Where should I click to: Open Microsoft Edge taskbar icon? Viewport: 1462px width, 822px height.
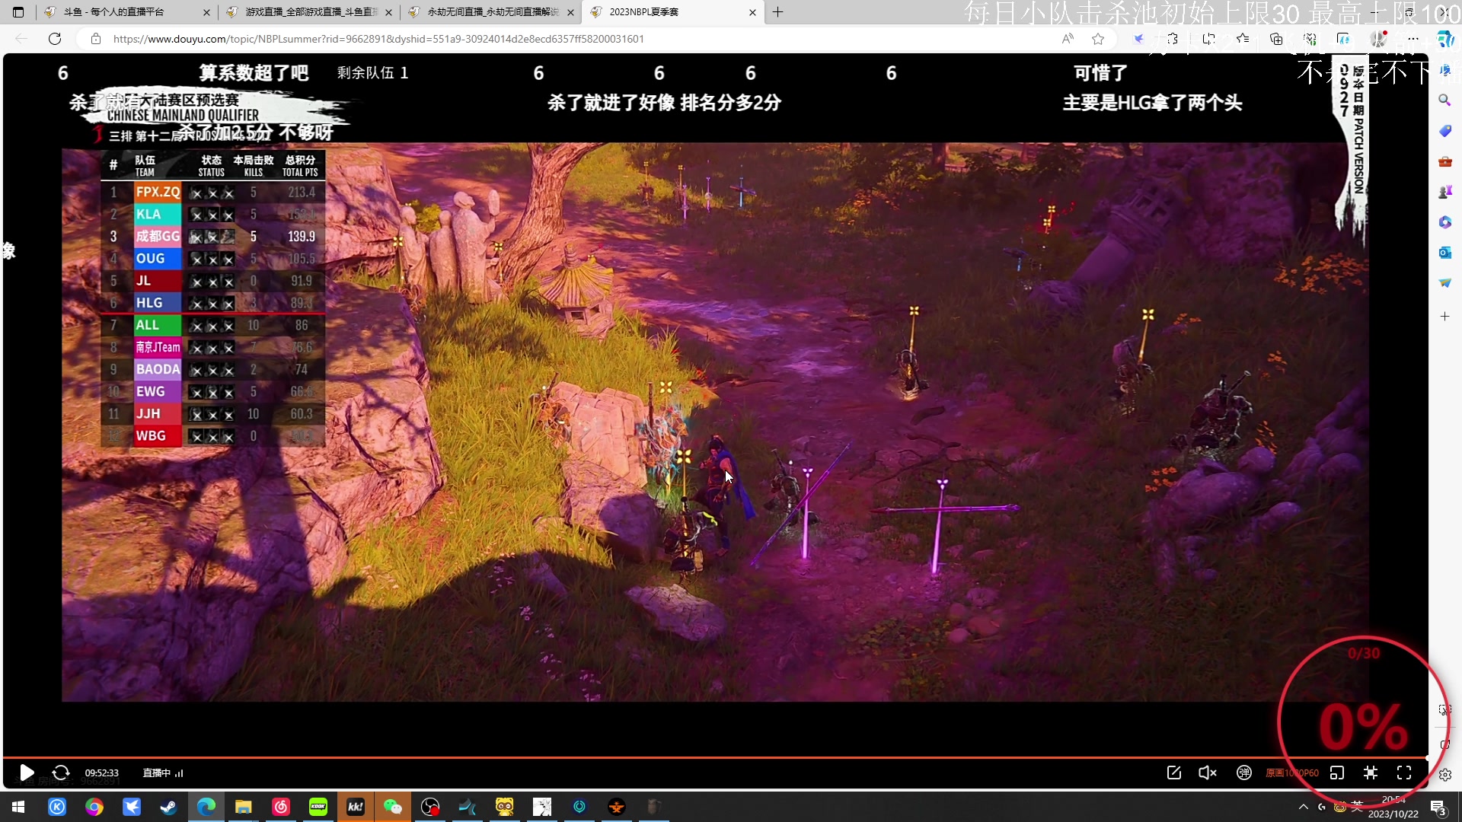[x=206, y=807]
